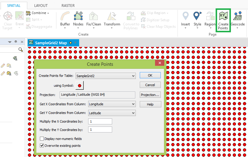Switch to the LAYOUT ribbon tab

pos(41,5)
